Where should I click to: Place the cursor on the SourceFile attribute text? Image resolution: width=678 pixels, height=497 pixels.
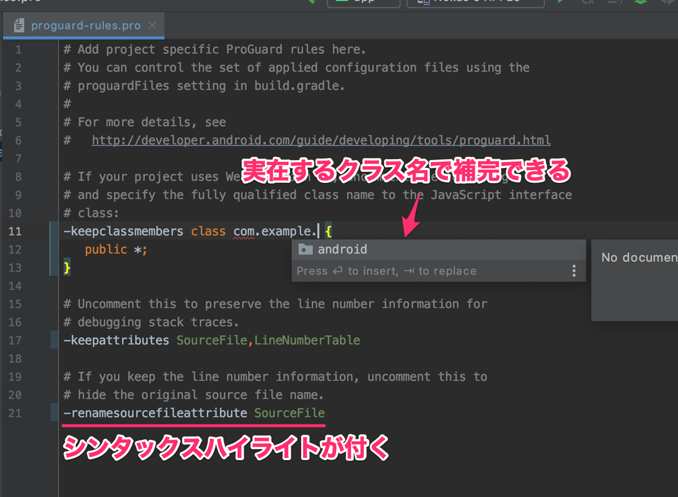[x=289, y=413]
